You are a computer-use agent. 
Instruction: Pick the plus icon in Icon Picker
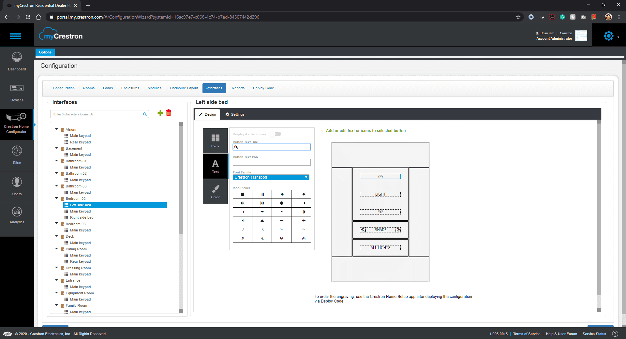coord(304,221)
